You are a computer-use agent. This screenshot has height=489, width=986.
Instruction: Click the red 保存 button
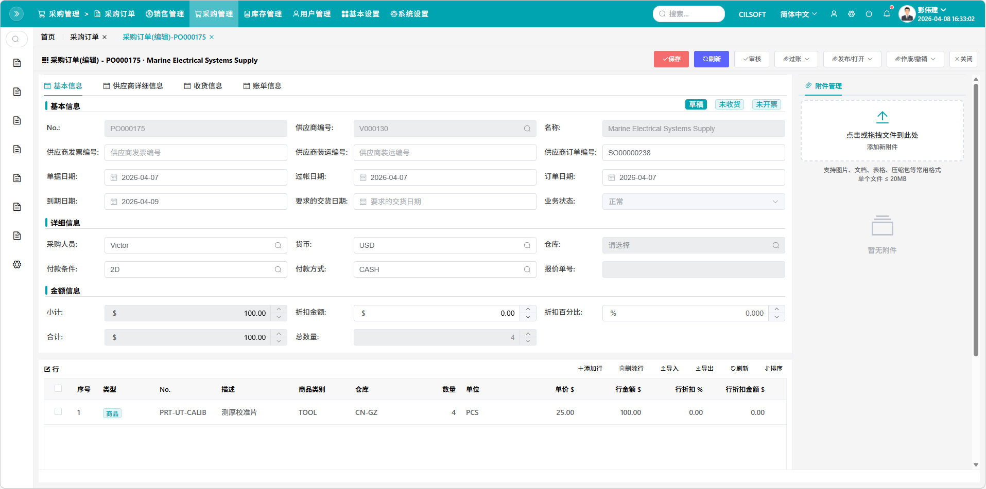pos(671,59)
